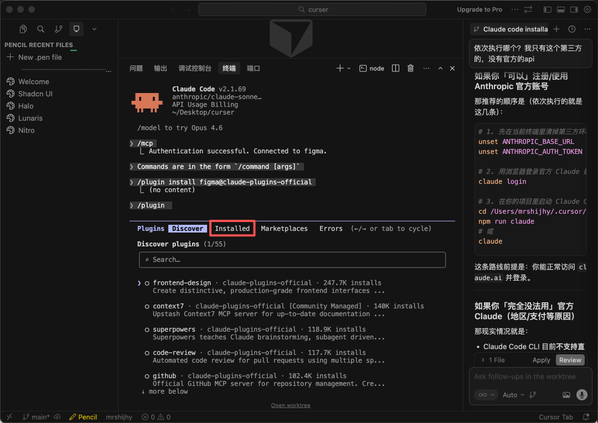The image size is (598, 423).
Task: Open title bar ellipsis menu
Action: pos(515,9)
